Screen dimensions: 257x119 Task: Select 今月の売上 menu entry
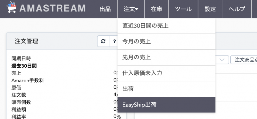click(x=166, y=42)
